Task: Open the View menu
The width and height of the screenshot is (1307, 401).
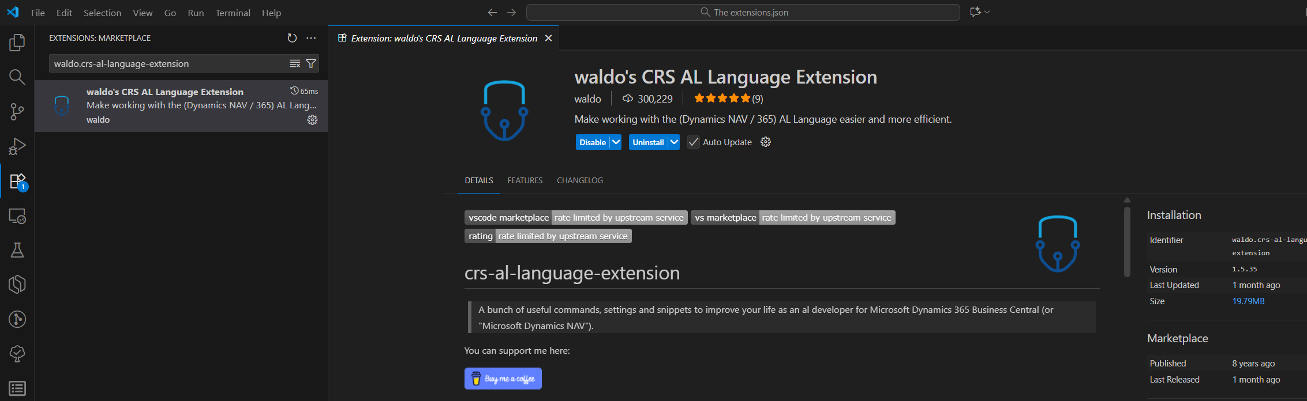Action: [x=143, y=13]
